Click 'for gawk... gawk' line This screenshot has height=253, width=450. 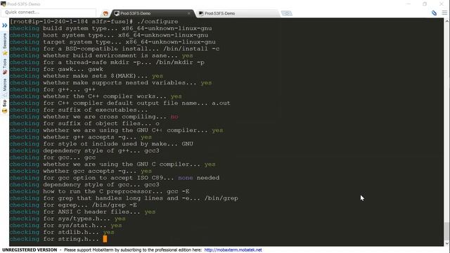click(56, 69)
